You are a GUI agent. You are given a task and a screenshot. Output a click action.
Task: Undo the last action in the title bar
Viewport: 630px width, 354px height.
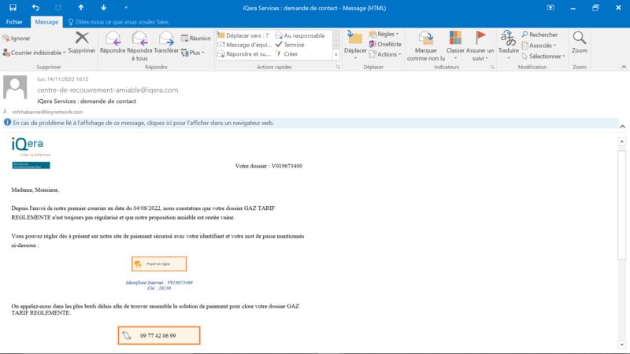(x=35, y=7)
